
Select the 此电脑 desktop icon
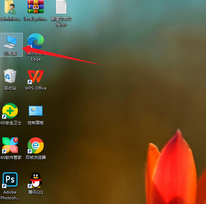coord(10,42)
